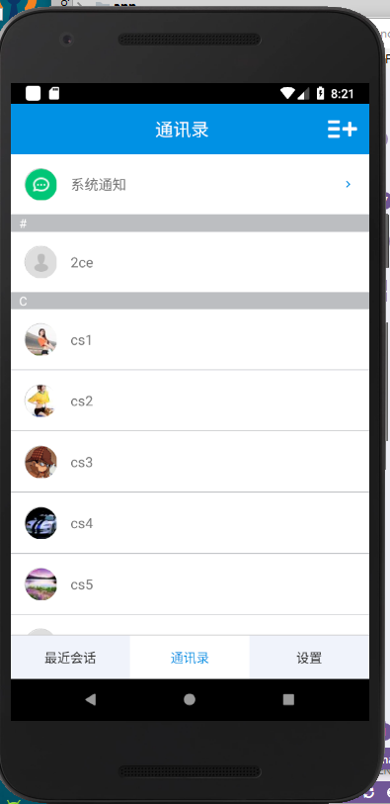Select contact named cs3
390x804 pixels.
190,462
